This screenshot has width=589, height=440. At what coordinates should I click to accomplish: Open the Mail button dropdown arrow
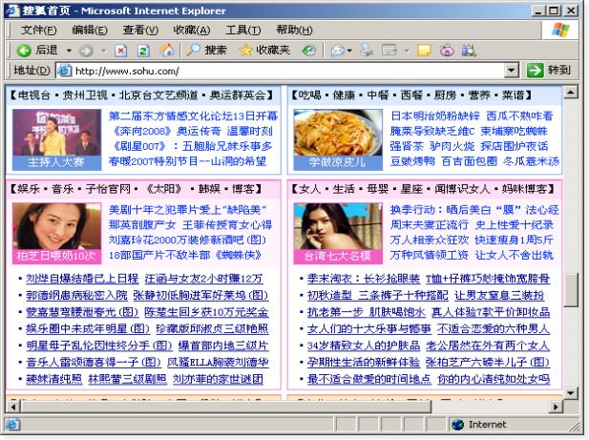349,51
